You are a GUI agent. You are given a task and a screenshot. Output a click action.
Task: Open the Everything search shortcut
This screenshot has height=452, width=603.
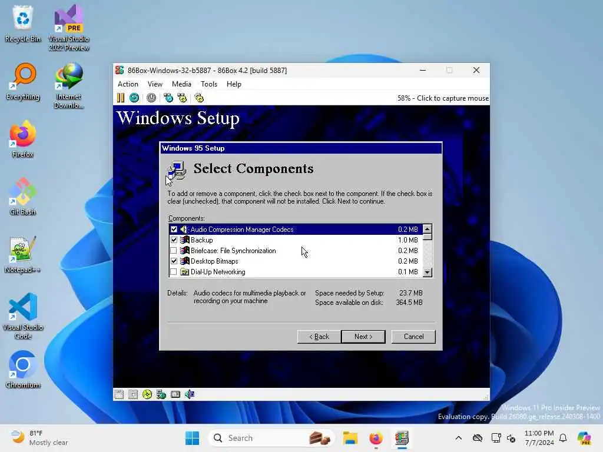(x=23, y=81)
